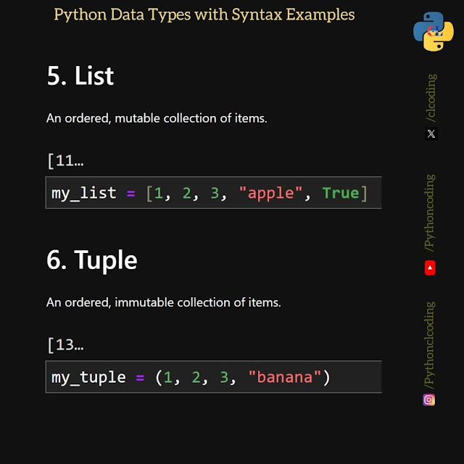The height and width of the screenshot is (464, 464).
Task: Click the '[11...' cell prompt
Action: (x=65, y=161)
